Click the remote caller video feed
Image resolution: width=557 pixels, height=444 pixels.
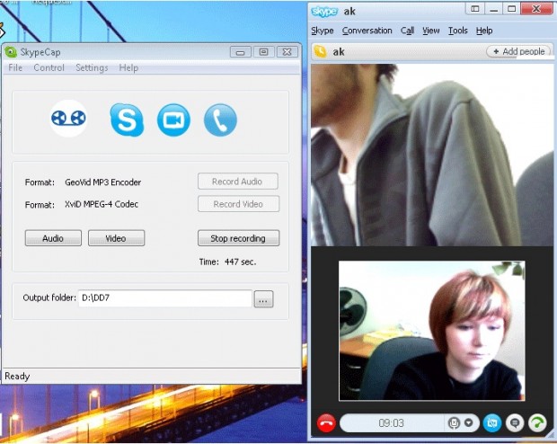(432, 155)
